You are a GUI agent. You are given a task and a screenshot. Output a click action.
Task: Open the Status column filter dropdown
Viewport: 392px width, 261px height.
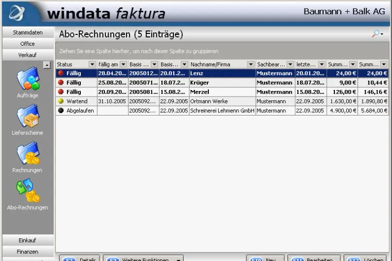pyautogui.click(x=92, y=64)
